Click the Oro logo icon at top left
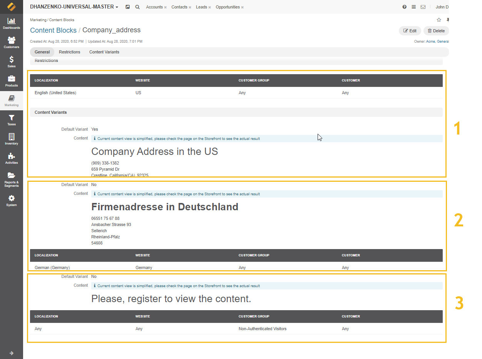482x359 pixels. [12, 7]
